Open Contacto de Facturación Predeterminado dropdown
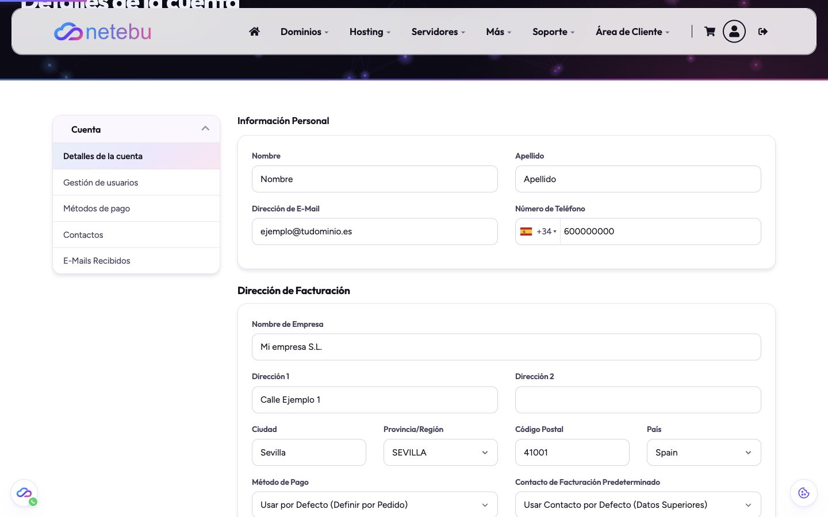The image size is (828, 517). coord(638,505)
